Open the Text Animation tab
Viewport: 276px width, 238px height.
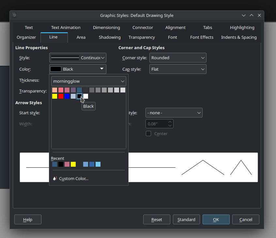coord(66,28)
